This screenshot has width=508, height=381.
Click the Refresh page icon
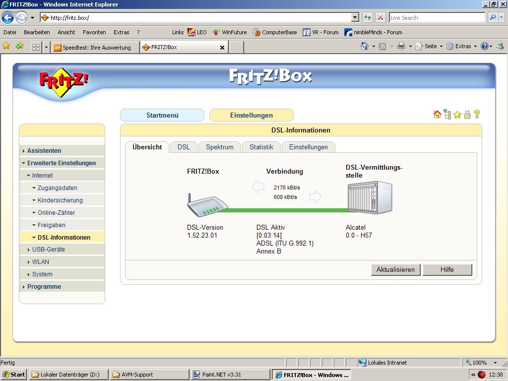point(368,17)
